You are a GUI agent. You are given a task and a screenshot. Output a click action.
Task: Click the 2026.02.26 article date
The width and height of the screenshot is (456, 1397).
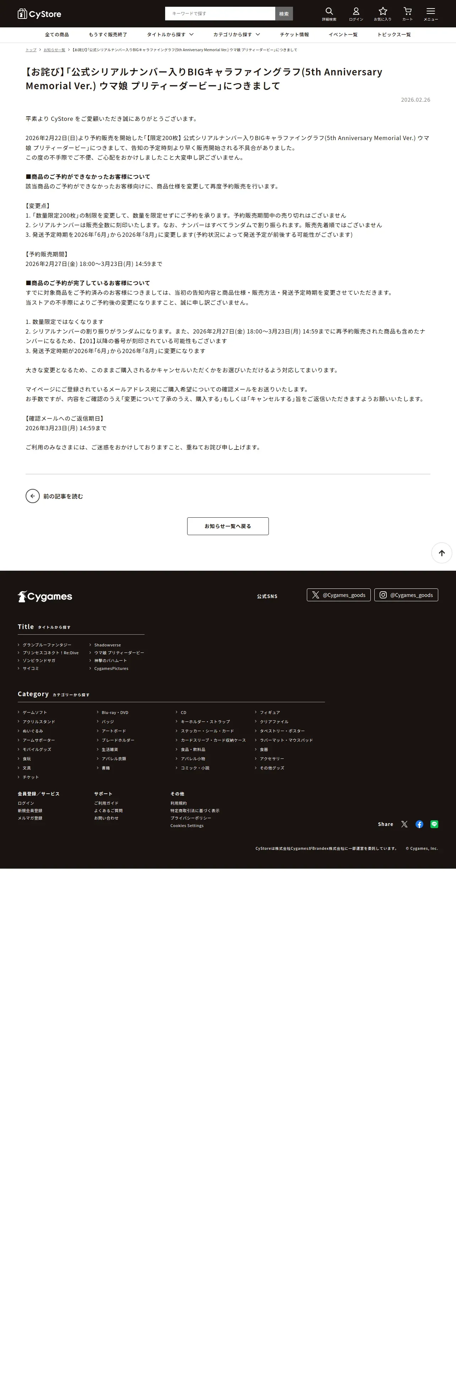[416, 100]
